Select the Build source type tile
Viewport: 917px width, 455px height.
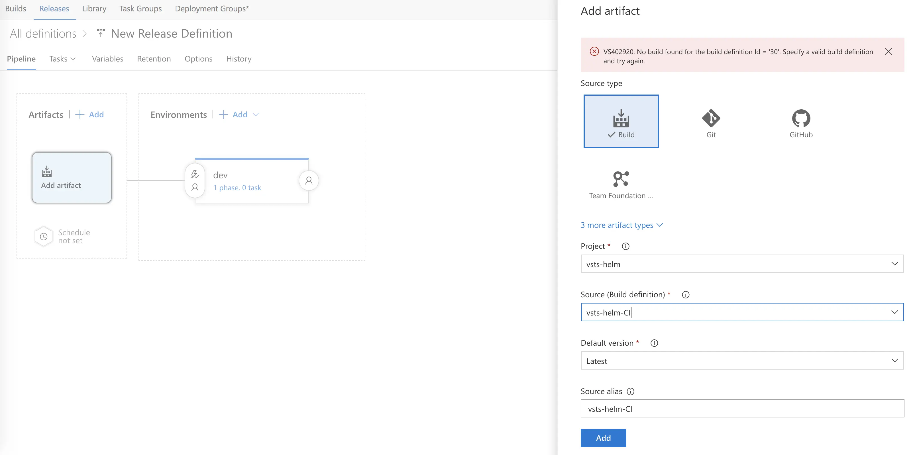[621, 121]
